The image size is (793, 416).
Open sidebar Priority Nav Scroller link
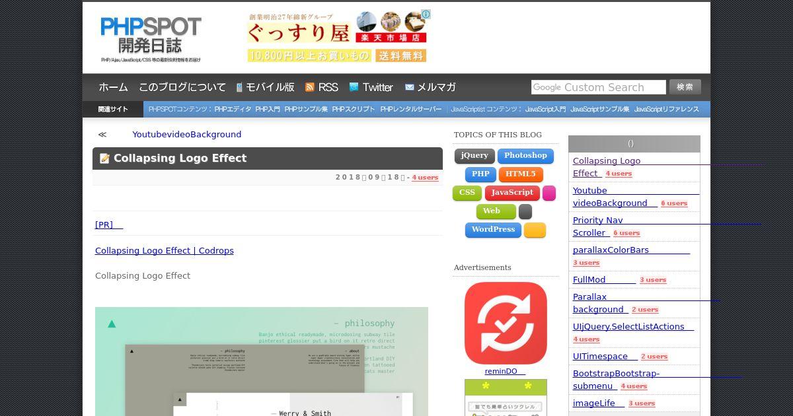pyautogui.click(x=598, y=226)
